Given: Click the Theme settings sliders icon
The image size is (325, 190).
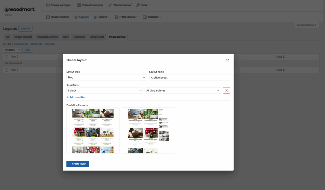Looking at the screenshot, I should [x=48, y=5].
